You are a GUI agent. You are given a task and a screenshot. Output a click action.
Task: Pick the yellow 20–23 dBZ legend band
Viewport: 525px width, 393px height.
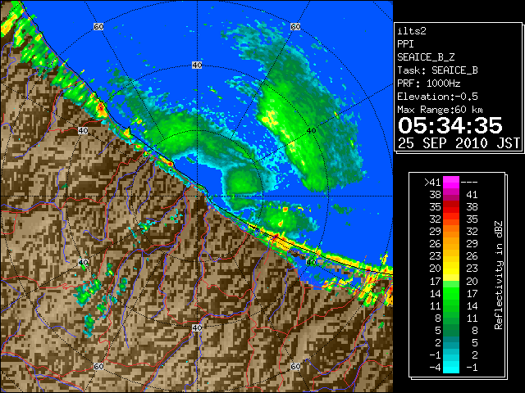click(451, 269)
